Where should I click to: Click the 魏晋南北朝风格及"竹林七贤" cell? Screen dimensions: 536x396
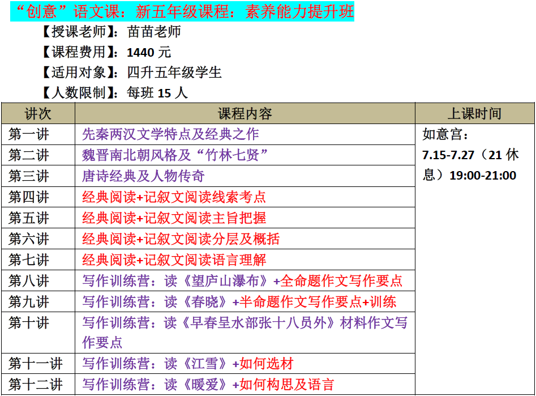(x=175, y=155)
